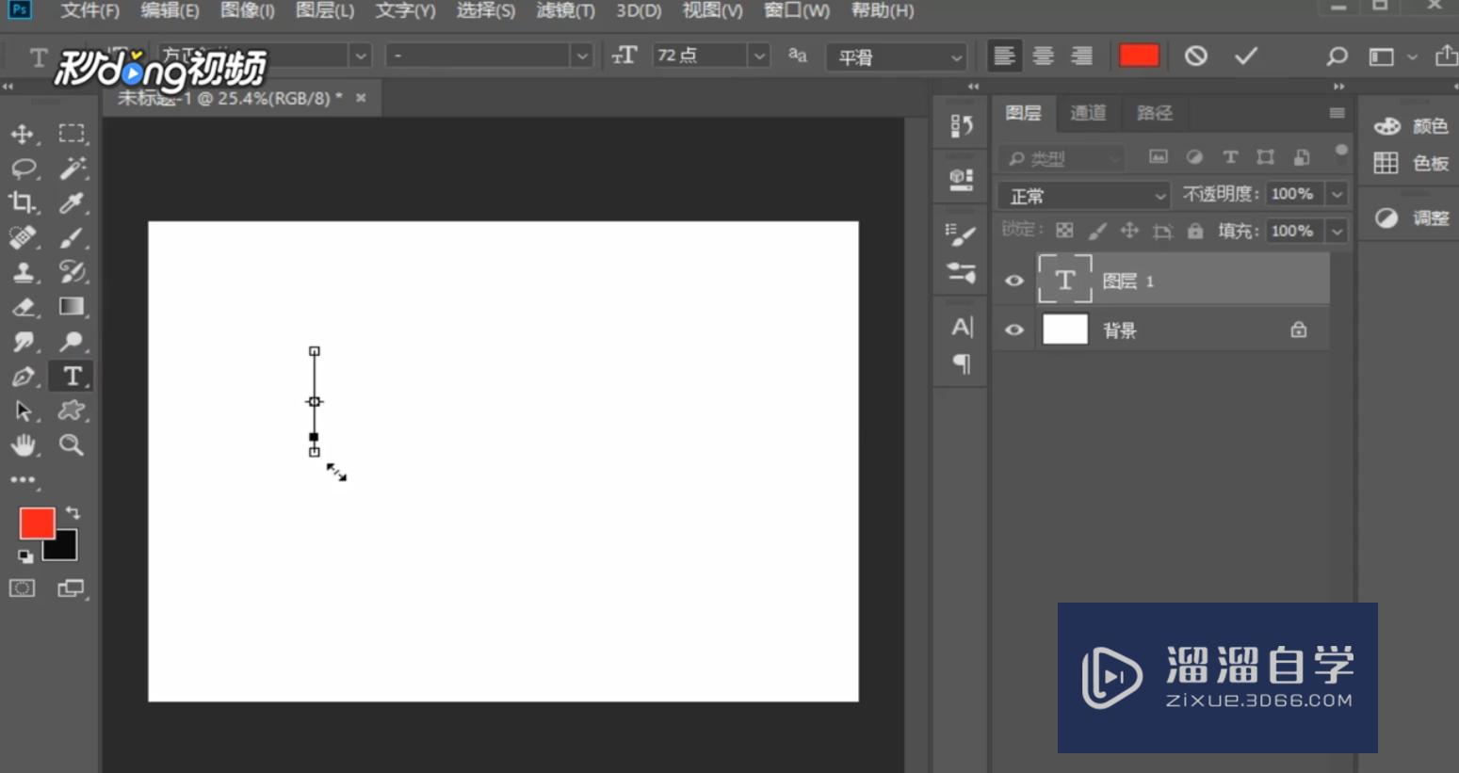Open the 文件(F) menu
This screenshot has height=773, width=1459.
[89, 11]
